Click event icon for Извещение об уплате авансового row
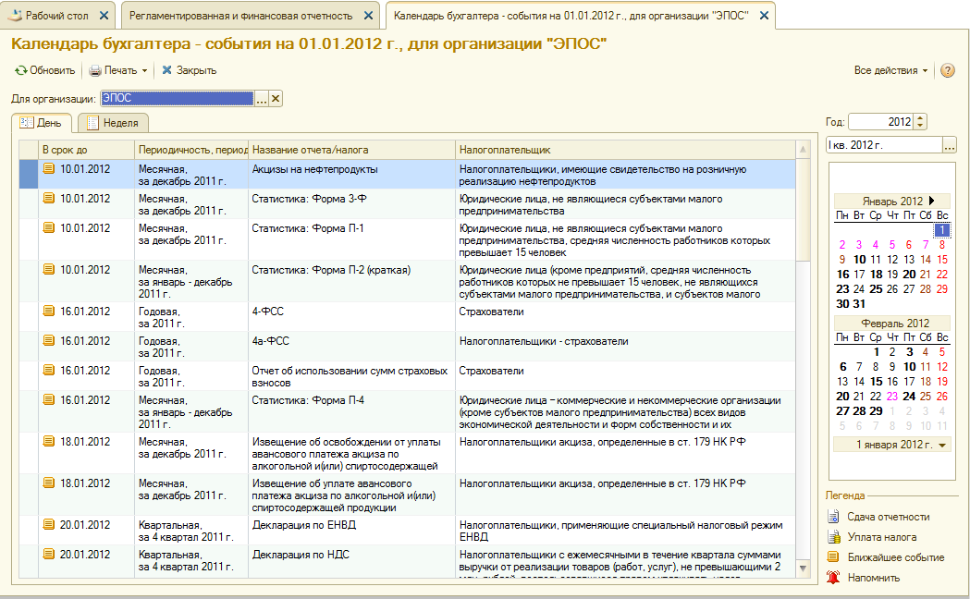Image resolution: width=970 pixels, height=599 pixels. 49,483
